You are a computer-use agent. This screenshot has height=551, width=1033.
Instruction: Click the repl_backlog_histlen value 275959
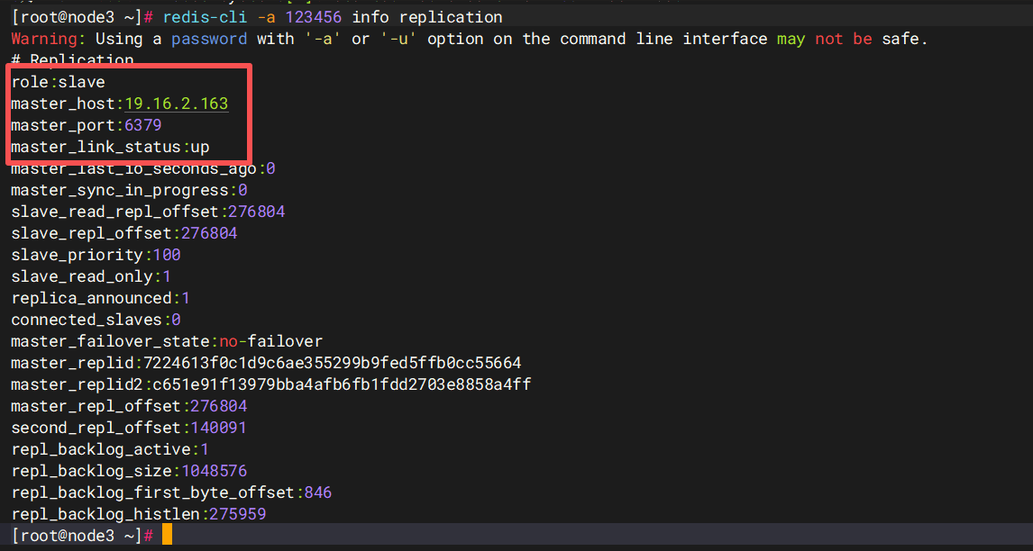pos(237,514)
